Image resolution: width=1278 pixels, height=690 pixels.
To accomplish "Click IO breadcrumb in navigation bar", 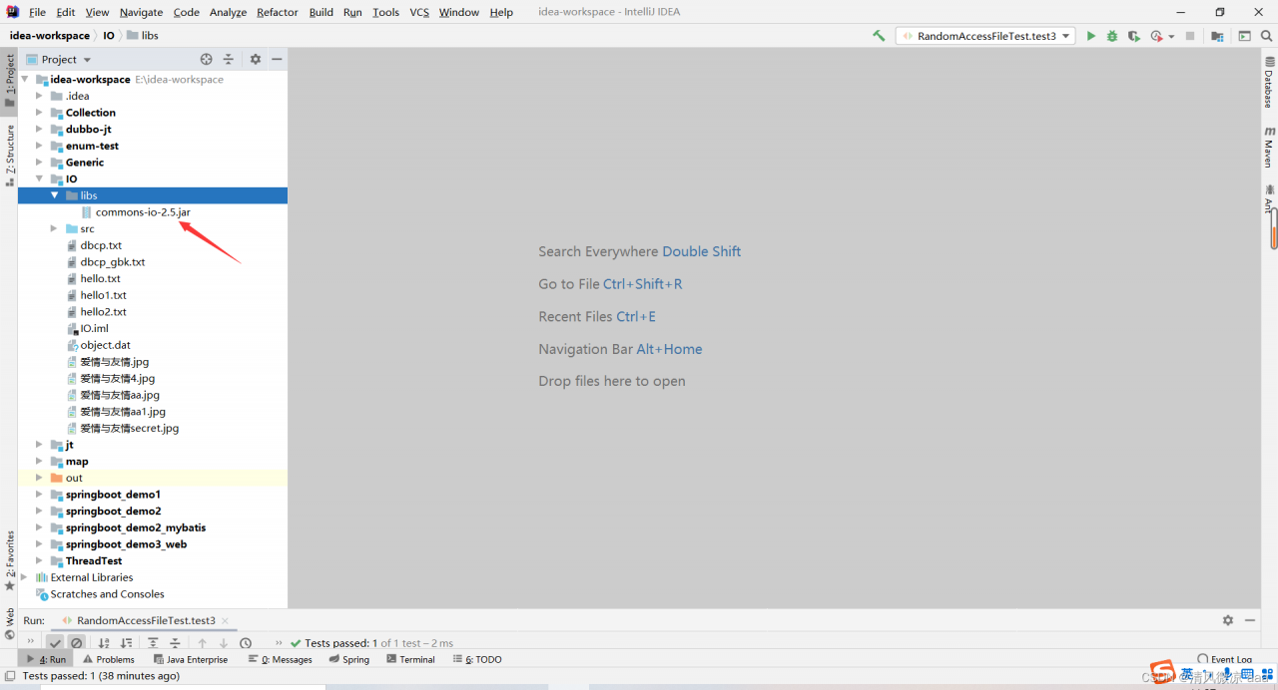I will coord(109,36).
